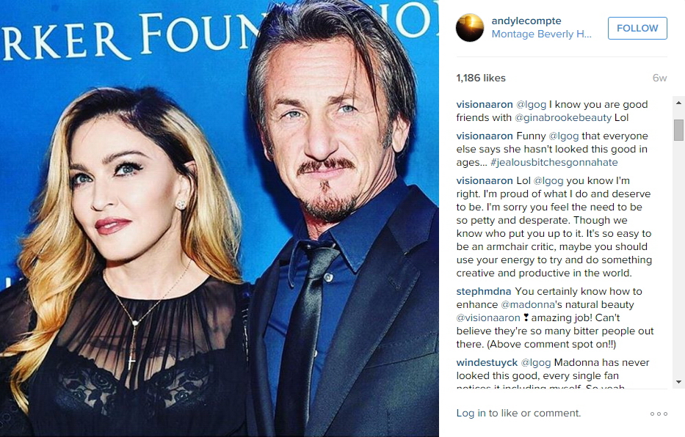This screenshot has width=685, height=437.
Task: Open the #jealousbitchesgonnahate hashtag
Action: click(x=554, y=162)
